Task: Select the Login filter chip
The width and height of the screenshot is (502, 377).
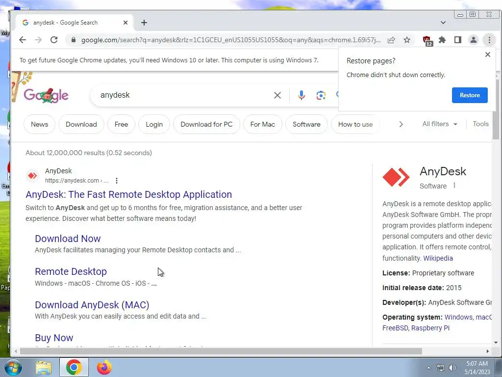Action: [154, 124]
